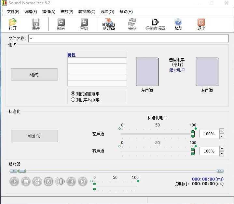
Task: Open the 帮助(H) menu
Action: [126, 12]
